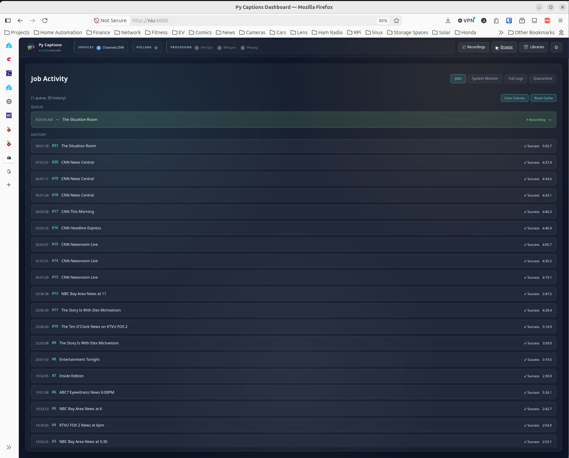The width and height of the screenshot is (569, 458).
Task: Open the ZM sidebar icon
Action: click(x=9, y=73)
